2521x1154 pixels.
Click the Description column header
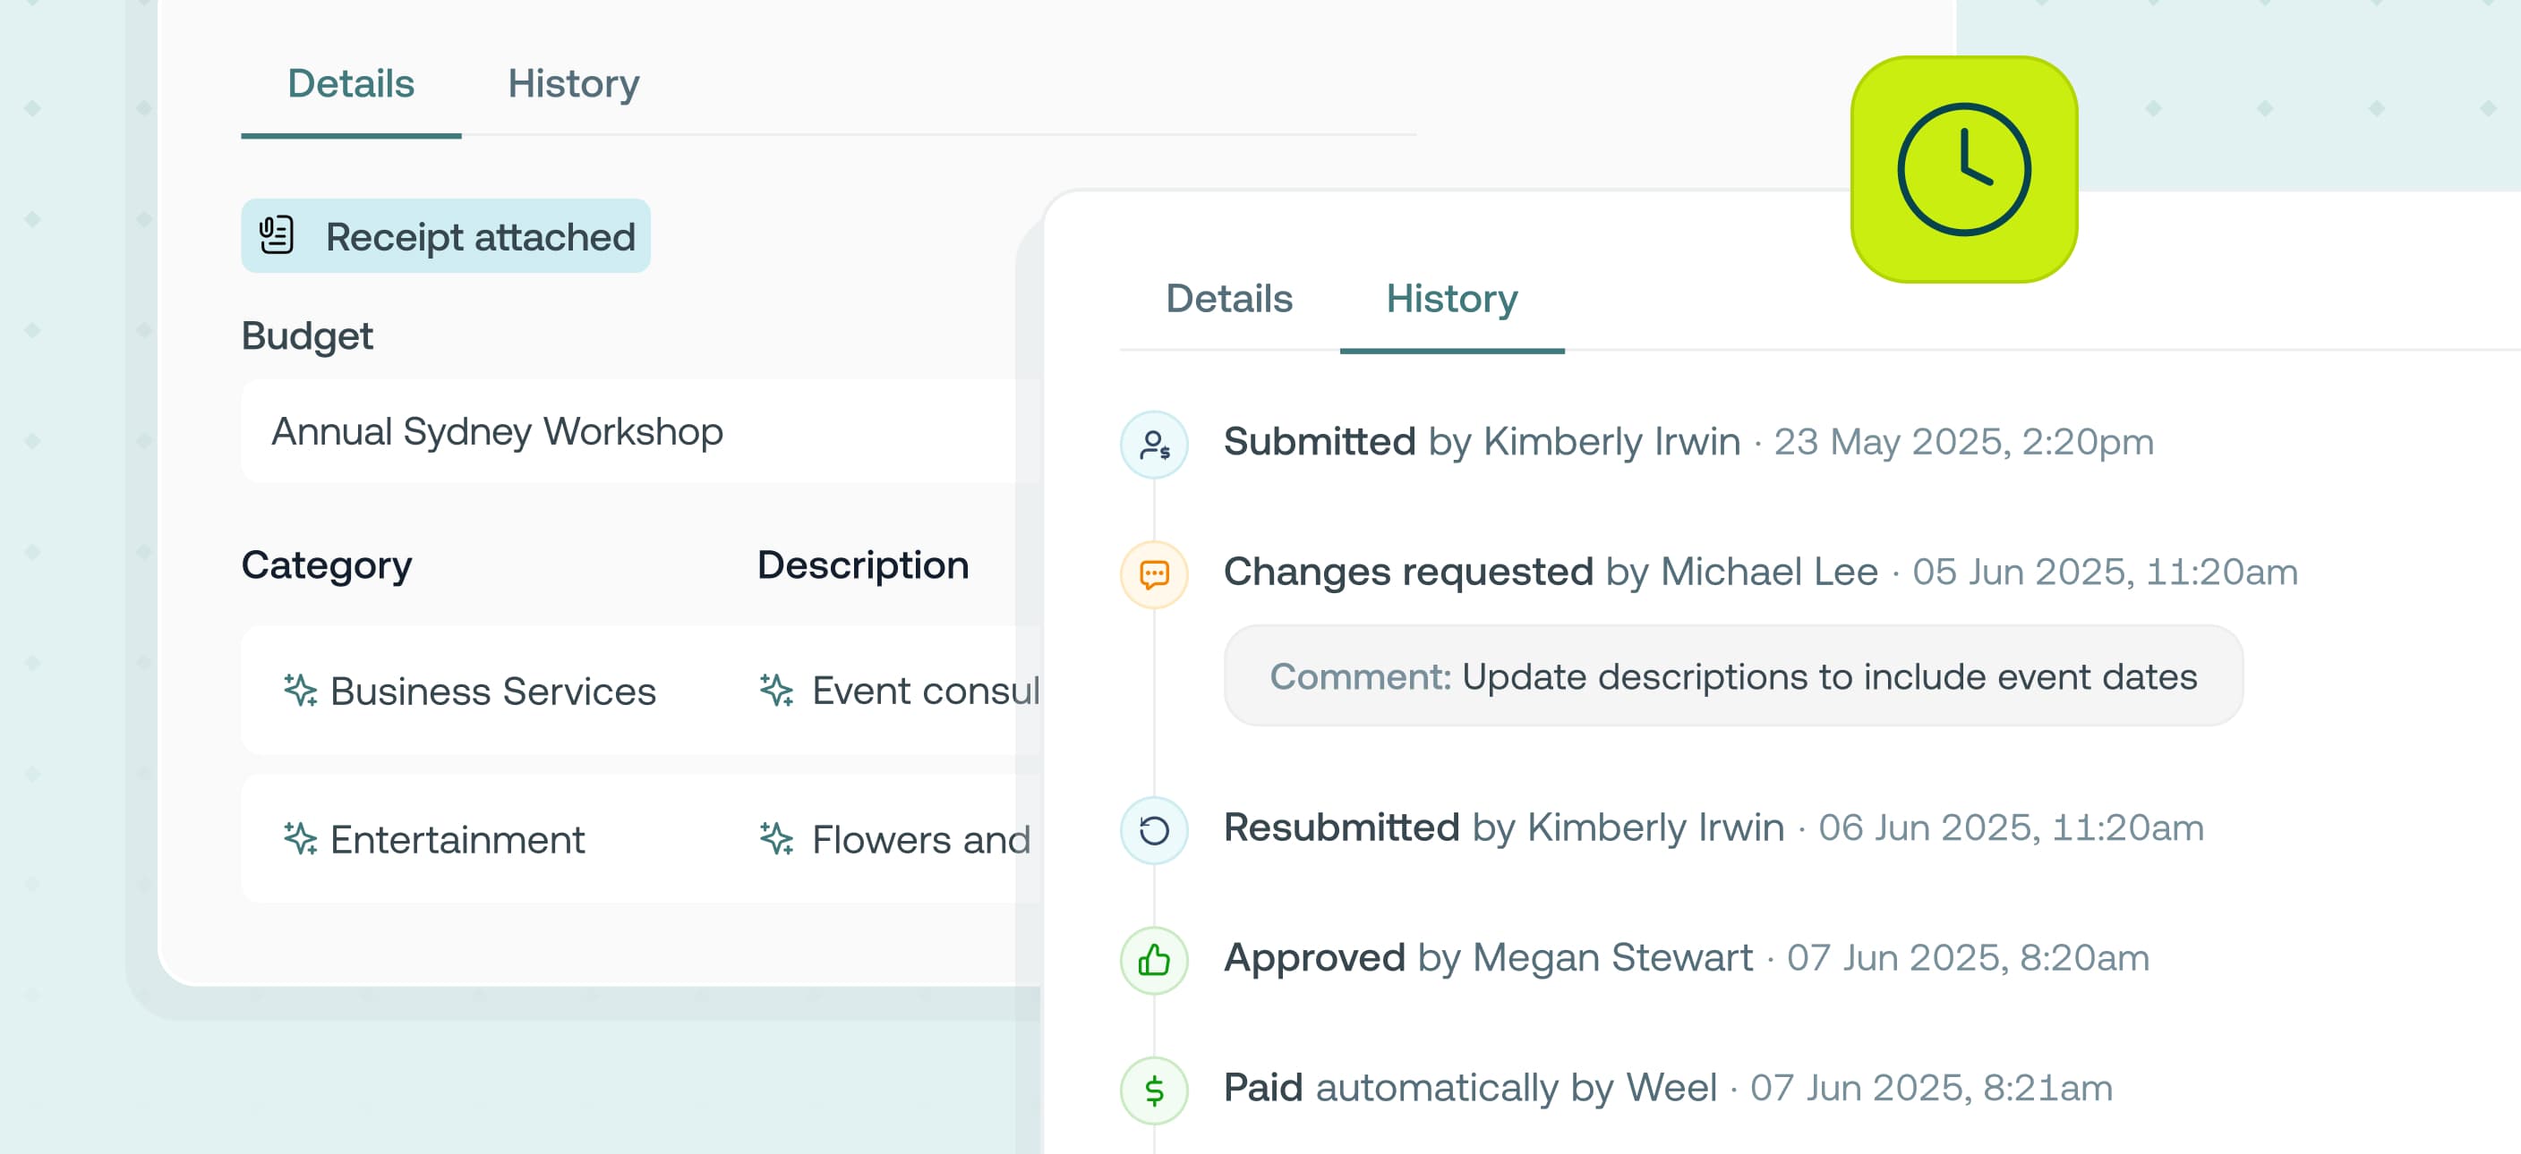863,565
